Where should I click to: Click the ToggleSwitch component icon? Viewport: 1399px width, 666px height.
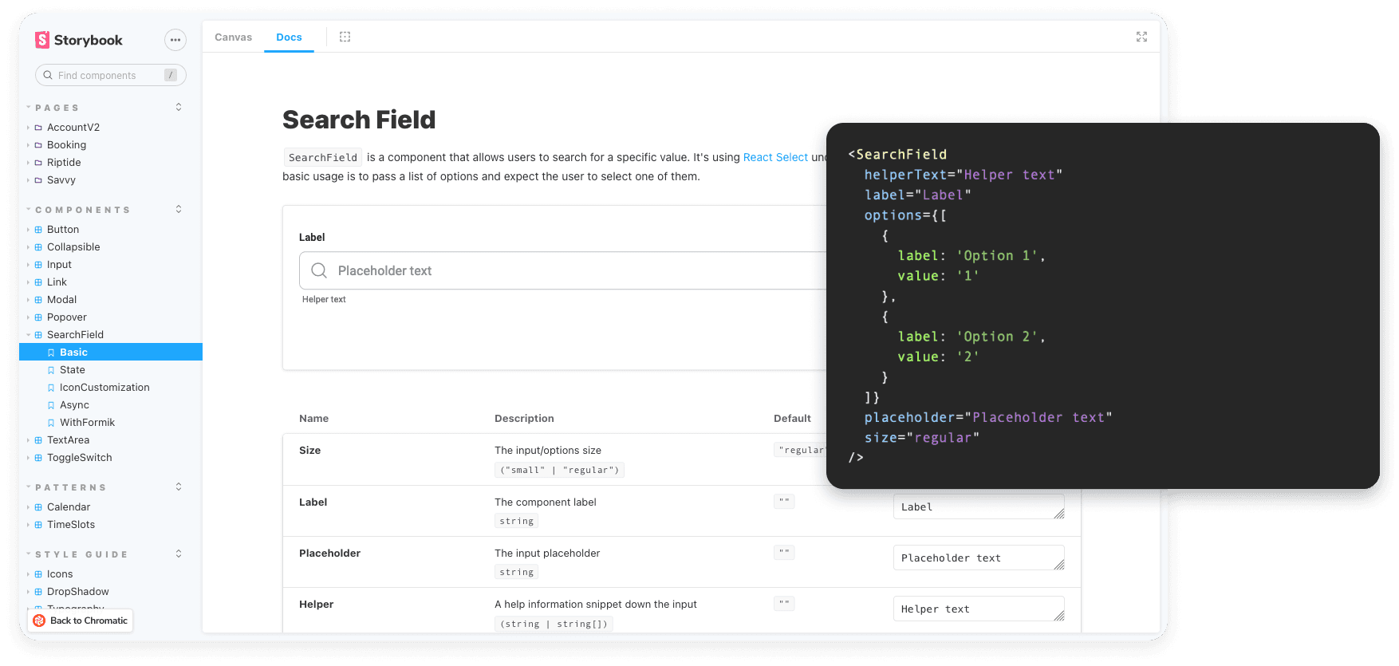[38, 458]
